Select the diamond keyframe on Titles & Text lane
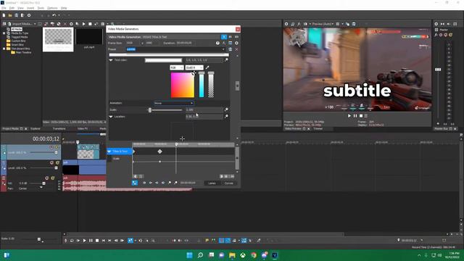The height and width of the screenshot is (261, 464). pos(159,152)
